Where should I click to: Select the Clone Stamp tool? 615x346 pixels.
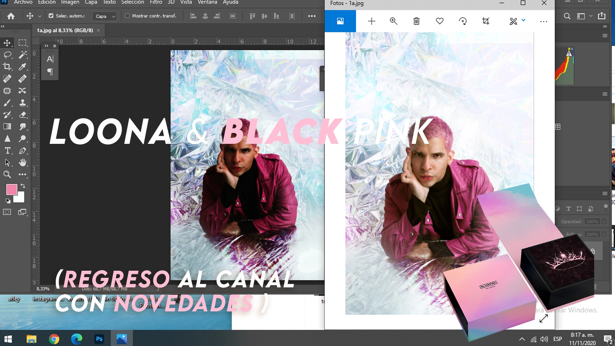(x=22, y=103)
